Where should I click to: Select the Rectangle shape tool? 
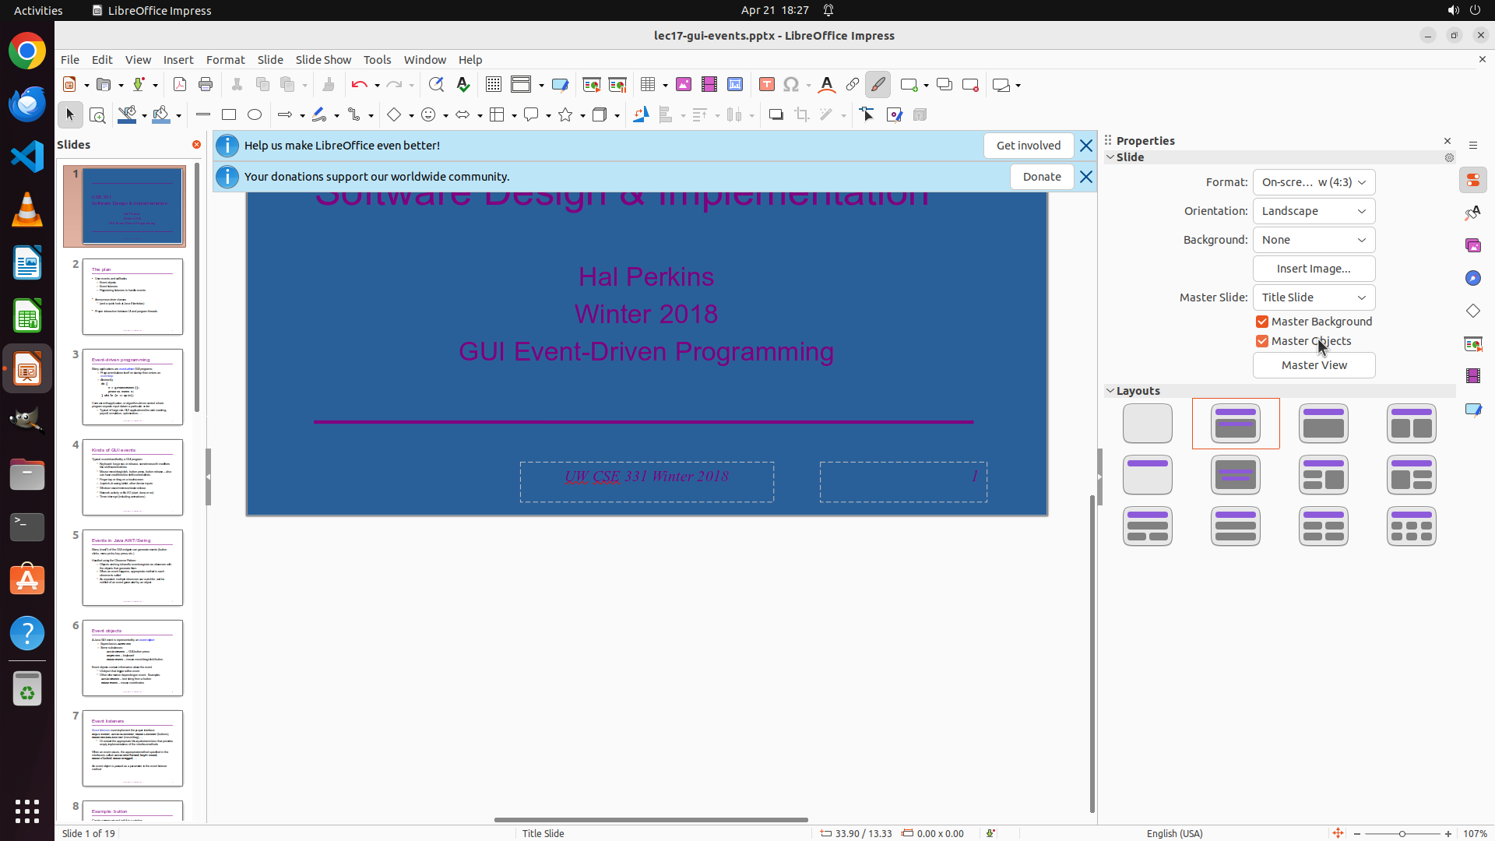[229, 115]
